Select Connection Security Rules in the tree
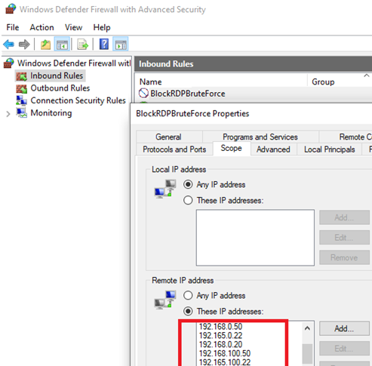 tap(78, 100)
